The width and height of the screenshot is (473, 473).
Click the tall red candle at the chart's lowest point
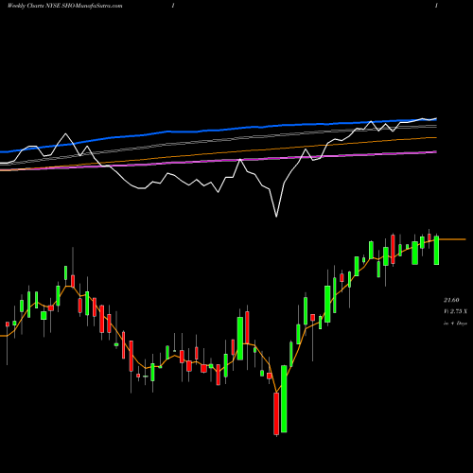pyautogui.click(x=276, y=413)
